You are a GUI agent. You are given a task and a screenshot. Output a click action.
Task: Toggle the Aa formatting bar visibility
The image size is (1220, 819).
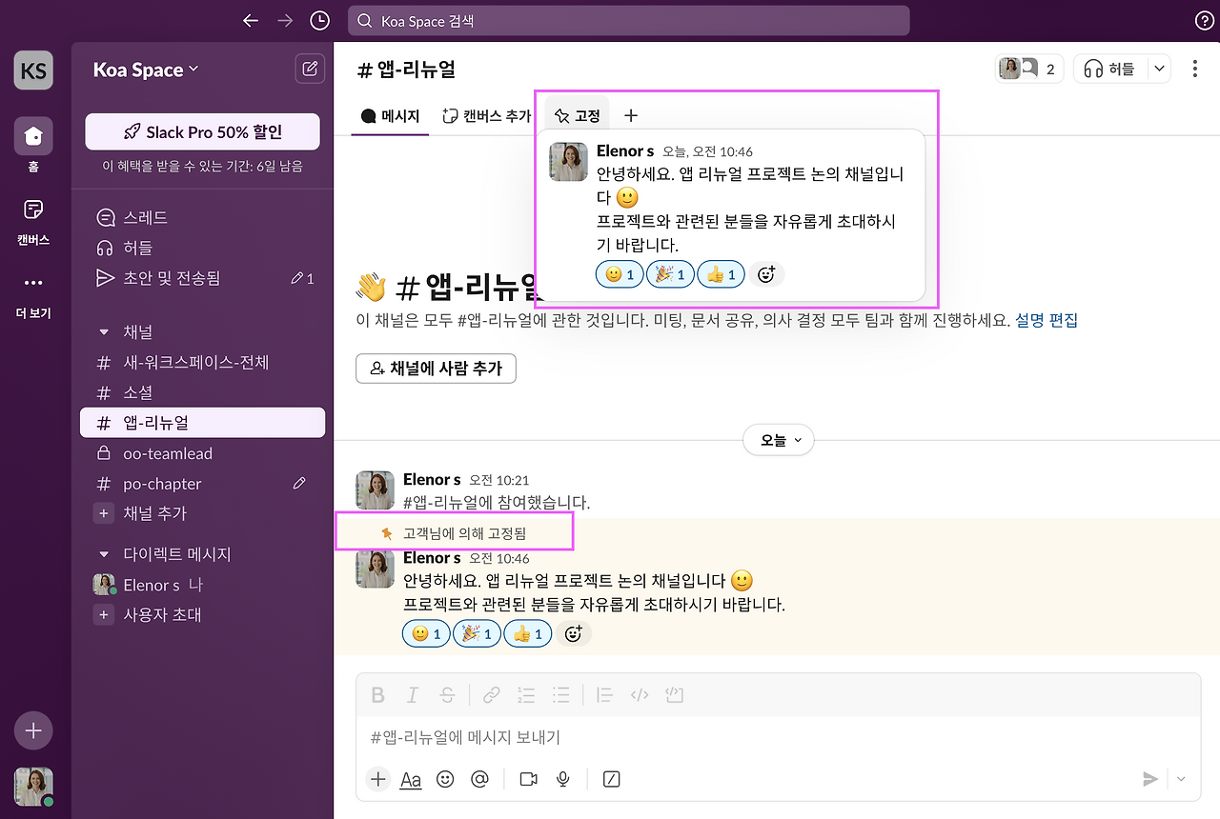(x=410, y=779)
